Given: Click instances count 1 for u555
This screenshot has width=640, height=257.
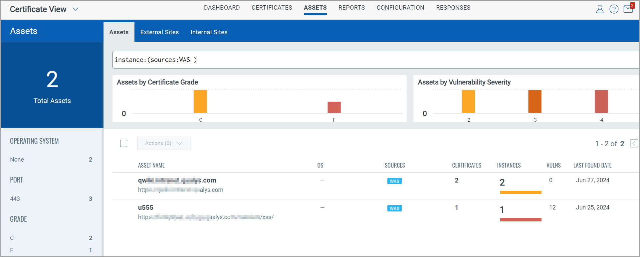Looking at the screenshot, I should [x=502, y=210].
